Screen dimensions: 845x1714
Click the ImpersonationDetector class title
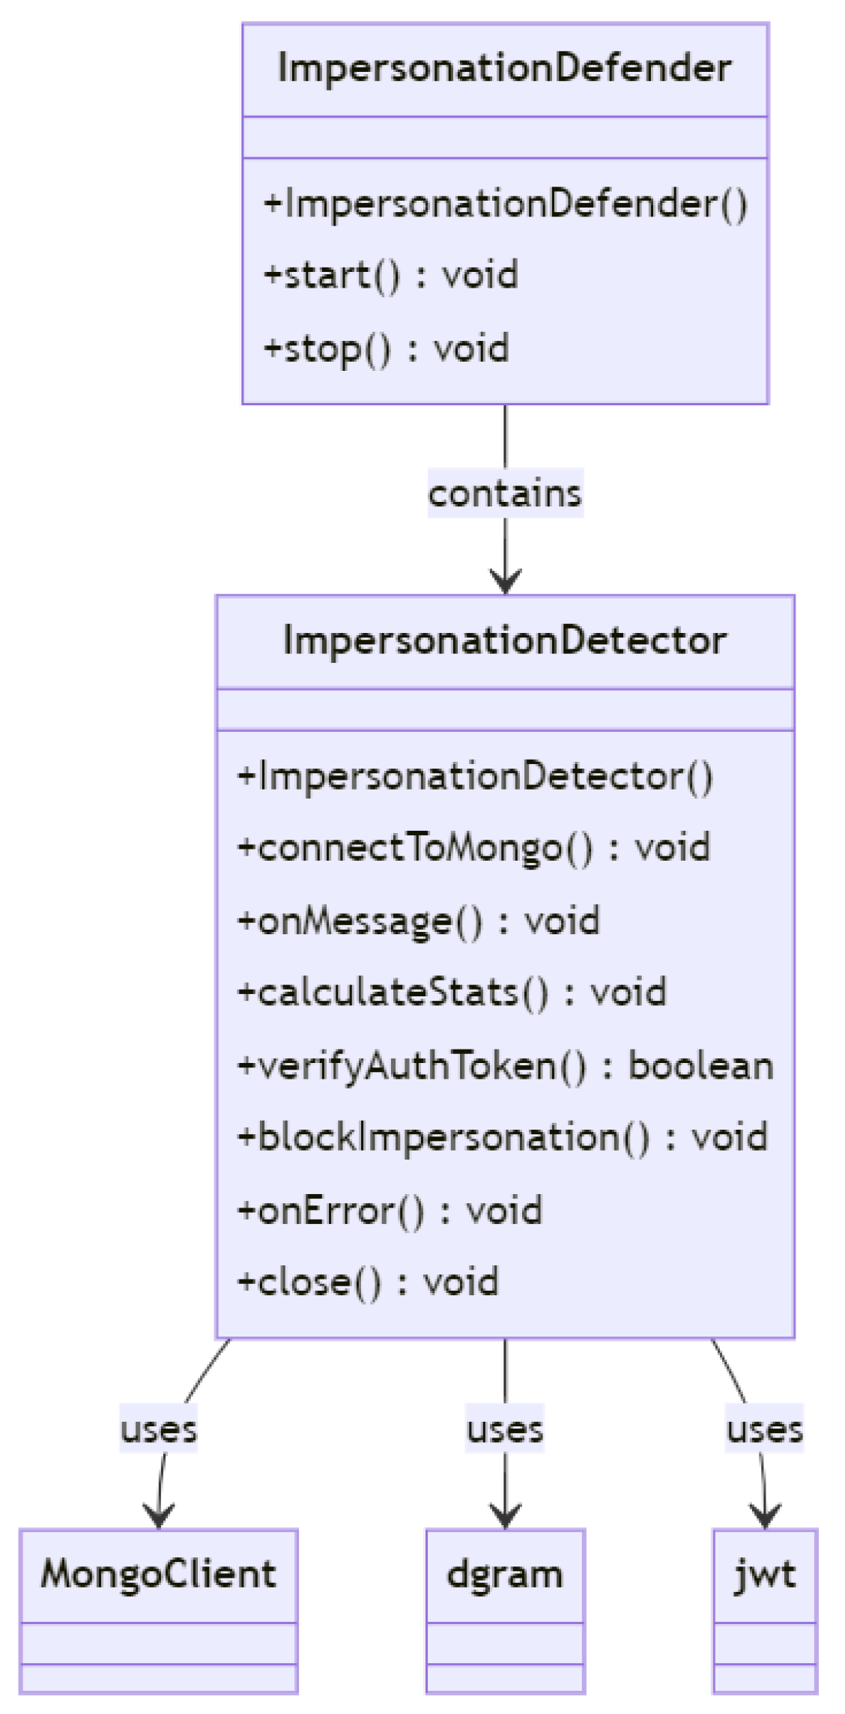click(x=504, y=641)
